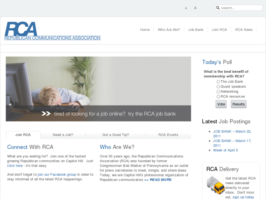This screenshot has height=199, width=266.
Task: Select Networking poll option
Action: (218, 92)
